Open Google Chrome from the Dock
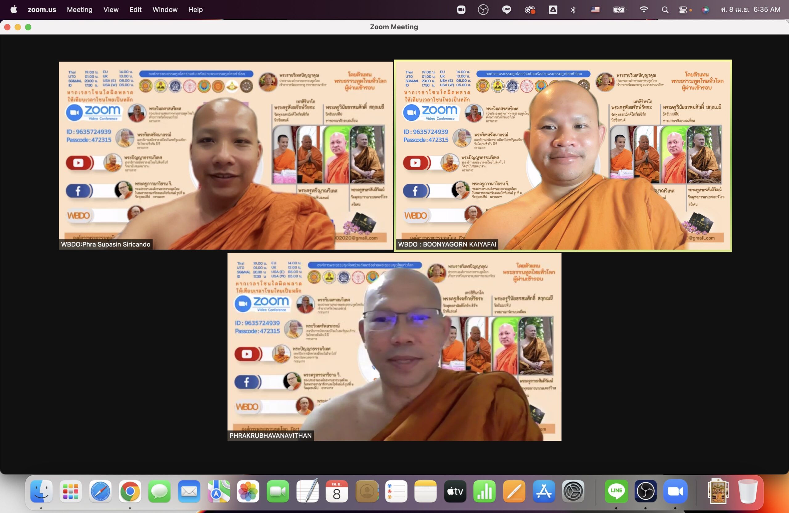The image size is (789, 513). point(130,491)
